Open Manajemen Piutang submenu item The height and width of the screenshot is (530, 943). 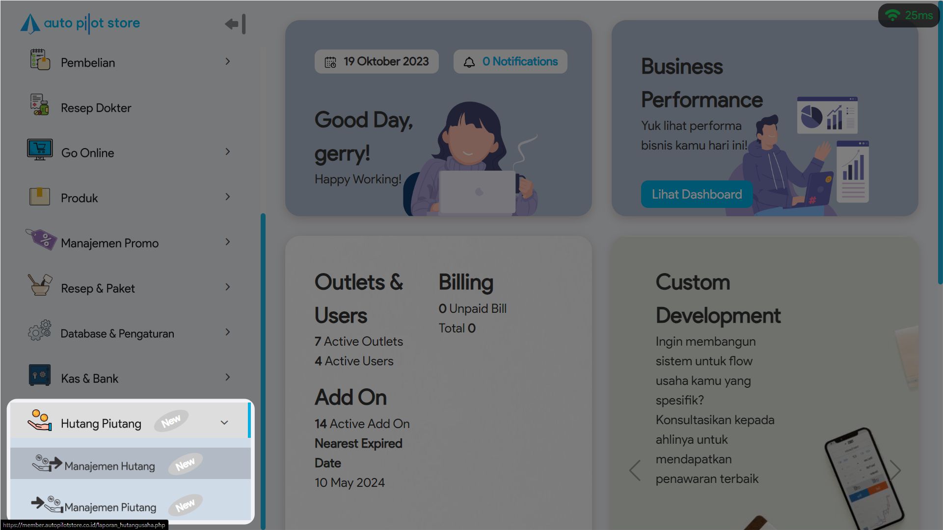[x=110, y=507]
